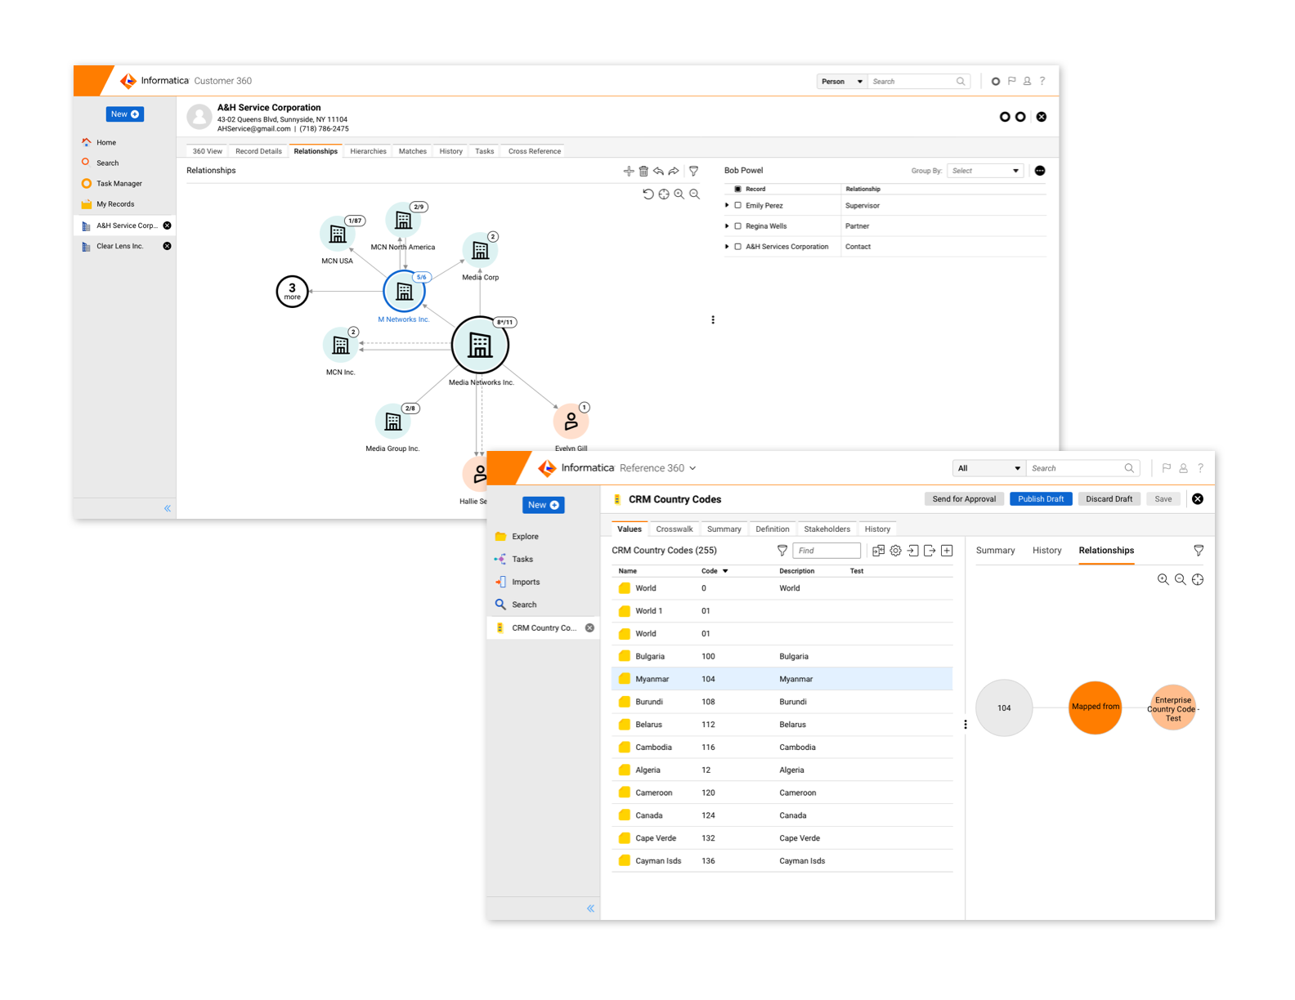Collapse the Customer 360 sidebar with double chevron

coord(168,508)
